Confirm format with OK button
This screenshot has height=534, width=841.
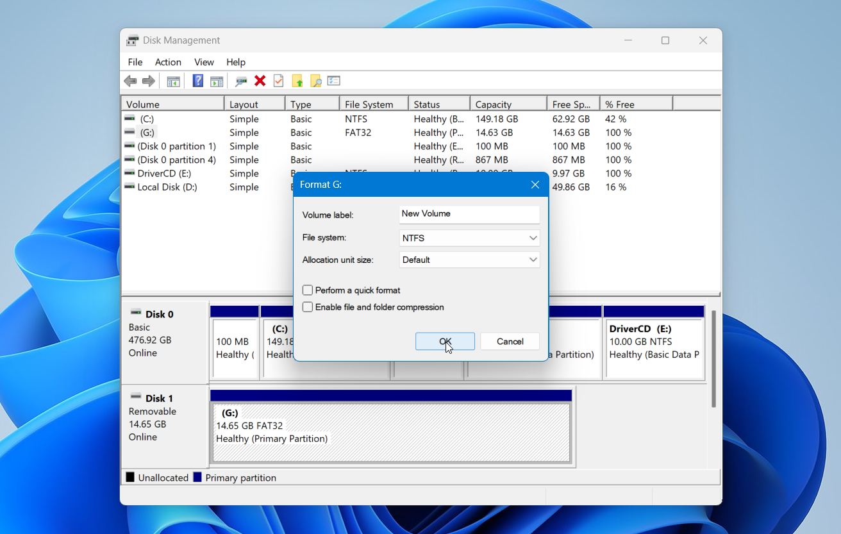pyautogui.click(x=445, y=342)
